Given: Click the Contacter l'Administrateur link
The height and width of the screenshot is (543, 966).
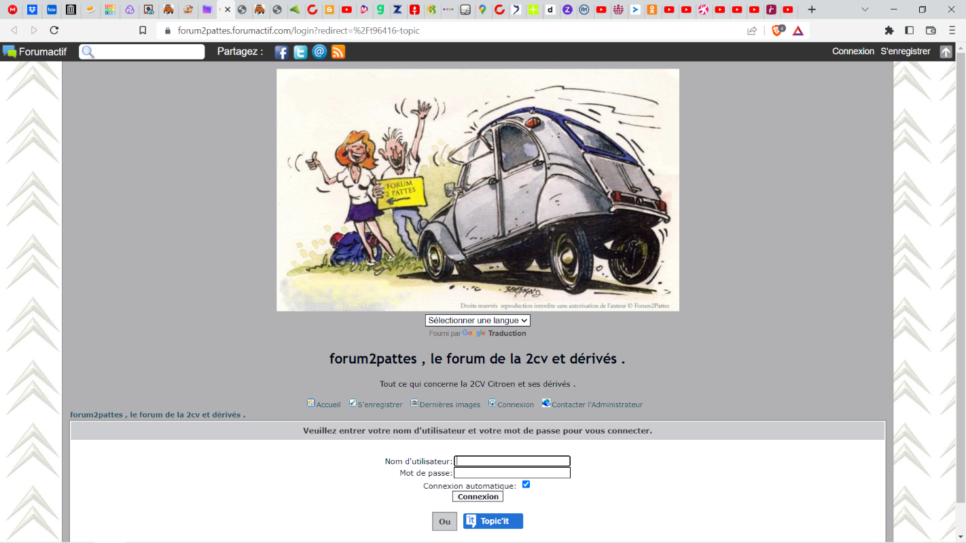Looking at the screenshot, I should tap(596, 405).
